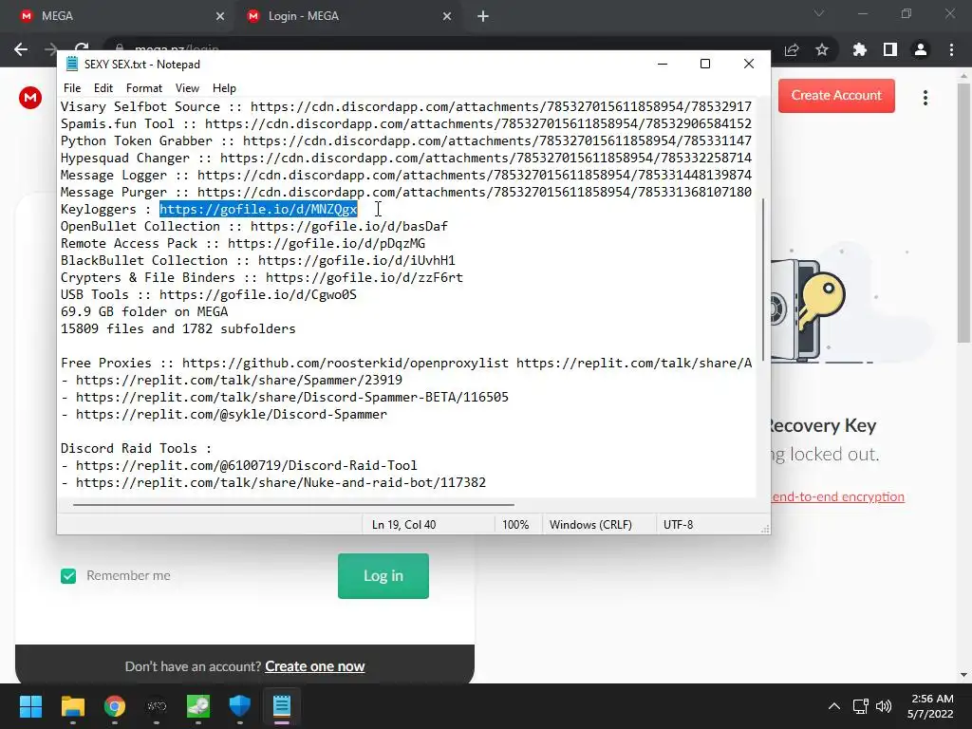Click the Create Account button
This screenshot has width=972, height=729.
pyautogui.click(x=836, y=96)
